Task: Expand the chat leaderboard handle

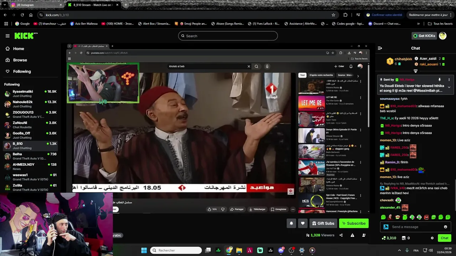Action: (x=415, y=71)
